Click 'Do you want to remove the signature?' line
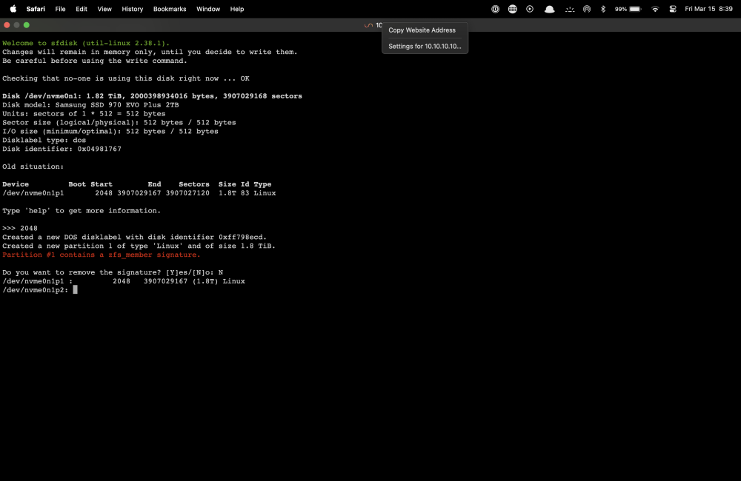Viewport: 741px width, 481px height. [113, 272]
